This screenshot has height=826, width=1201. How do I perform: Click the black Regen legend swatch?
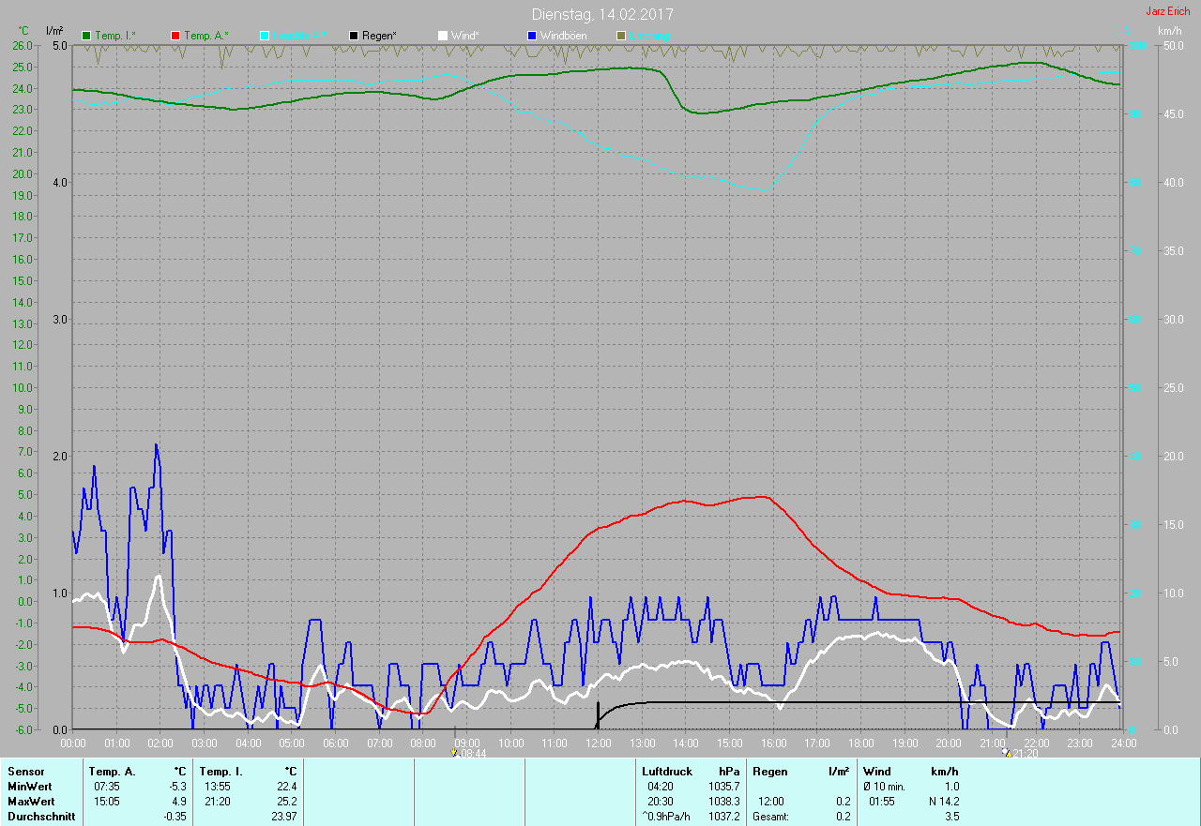[x=353, y=36]
